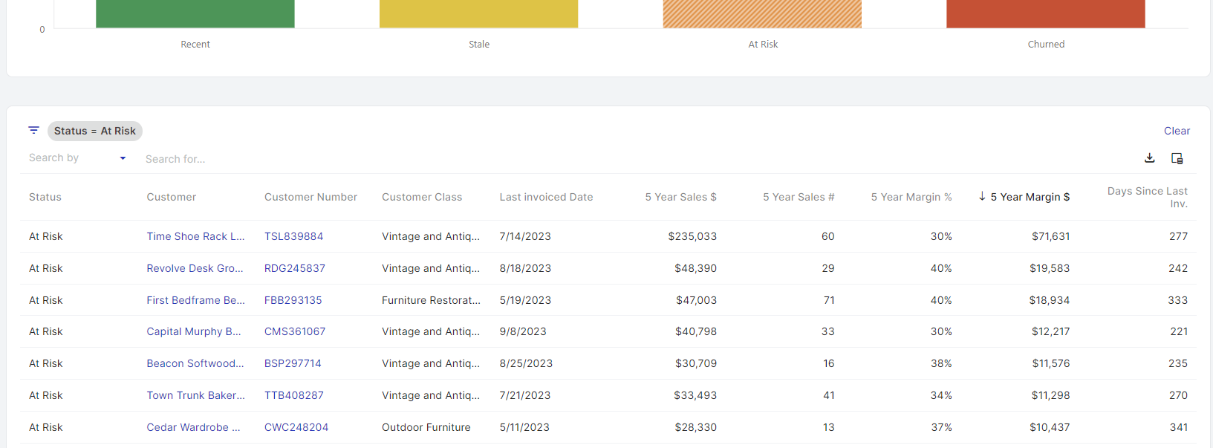Click the yellow Stale bar in chart

pyautogui.click(x=478, y=13)
